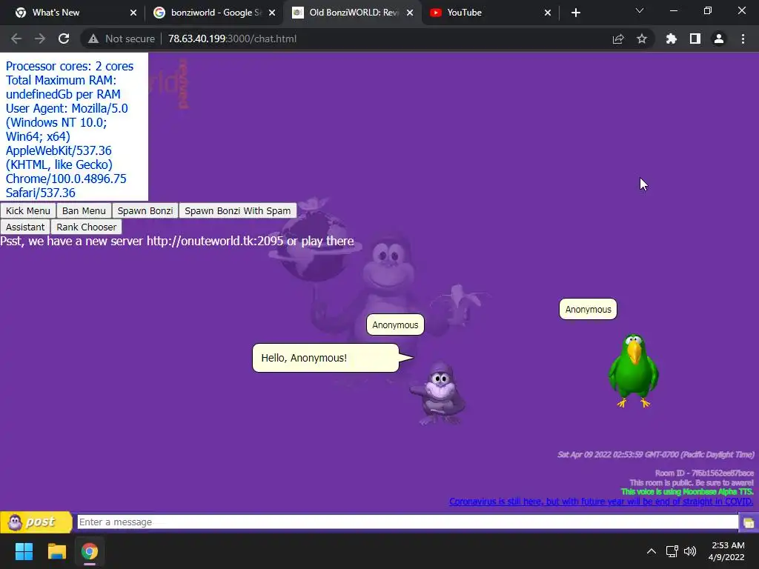The height and width of the screenshot is (569, 759).
Task: Click the green Peedy parrot character
Action: (x=633, y=370)
